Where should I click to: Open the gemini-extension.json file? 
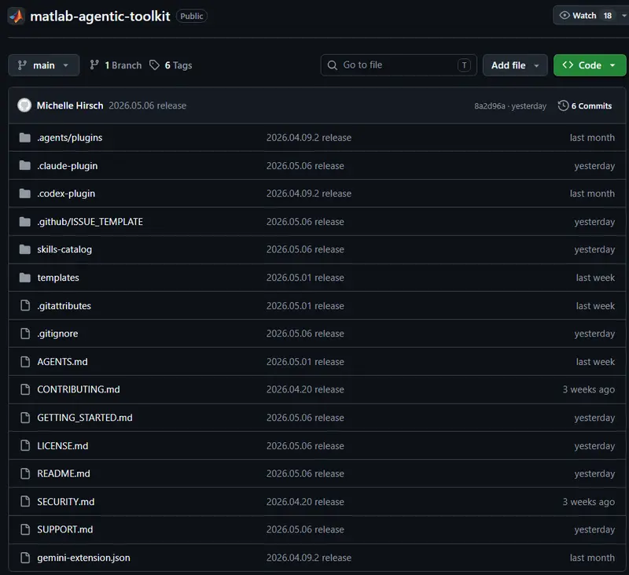point(83,558)
